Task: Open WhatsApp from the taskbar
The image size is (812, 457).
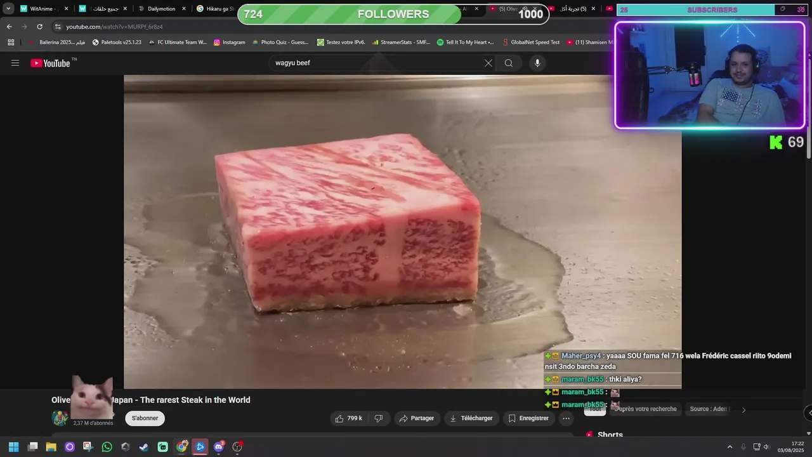Action: click(107, 447)
